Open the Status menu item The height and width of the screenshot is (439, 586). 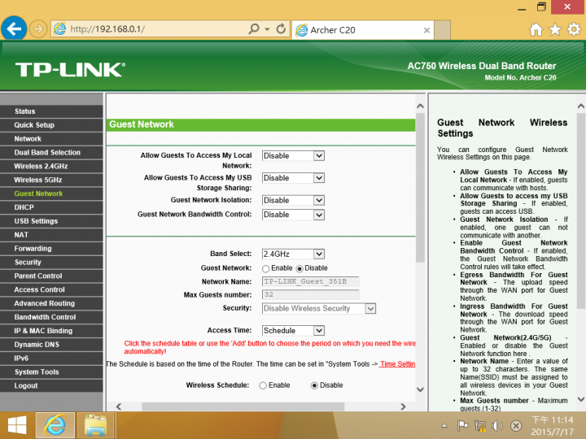point(51,111)
